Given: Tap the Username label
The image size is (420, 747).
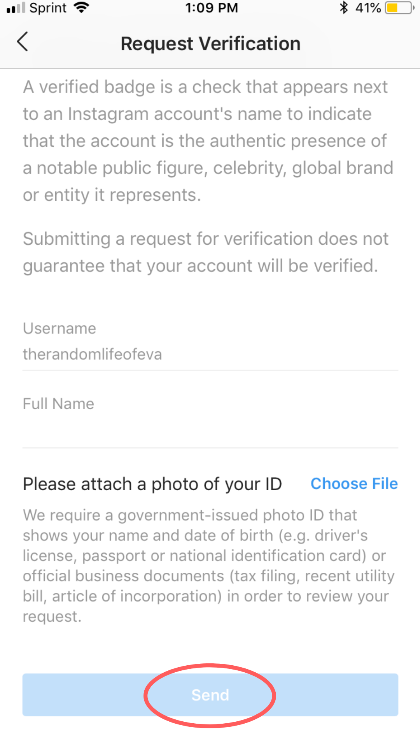Looking at the screenshot, I should [59, 328].
